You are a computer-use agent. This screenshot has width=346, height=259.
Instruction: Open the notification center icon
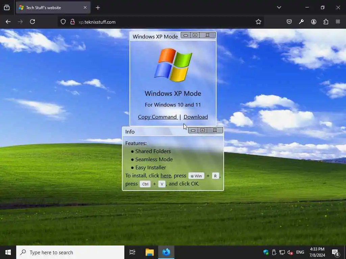pyautogui.click(x=336, y=253)
